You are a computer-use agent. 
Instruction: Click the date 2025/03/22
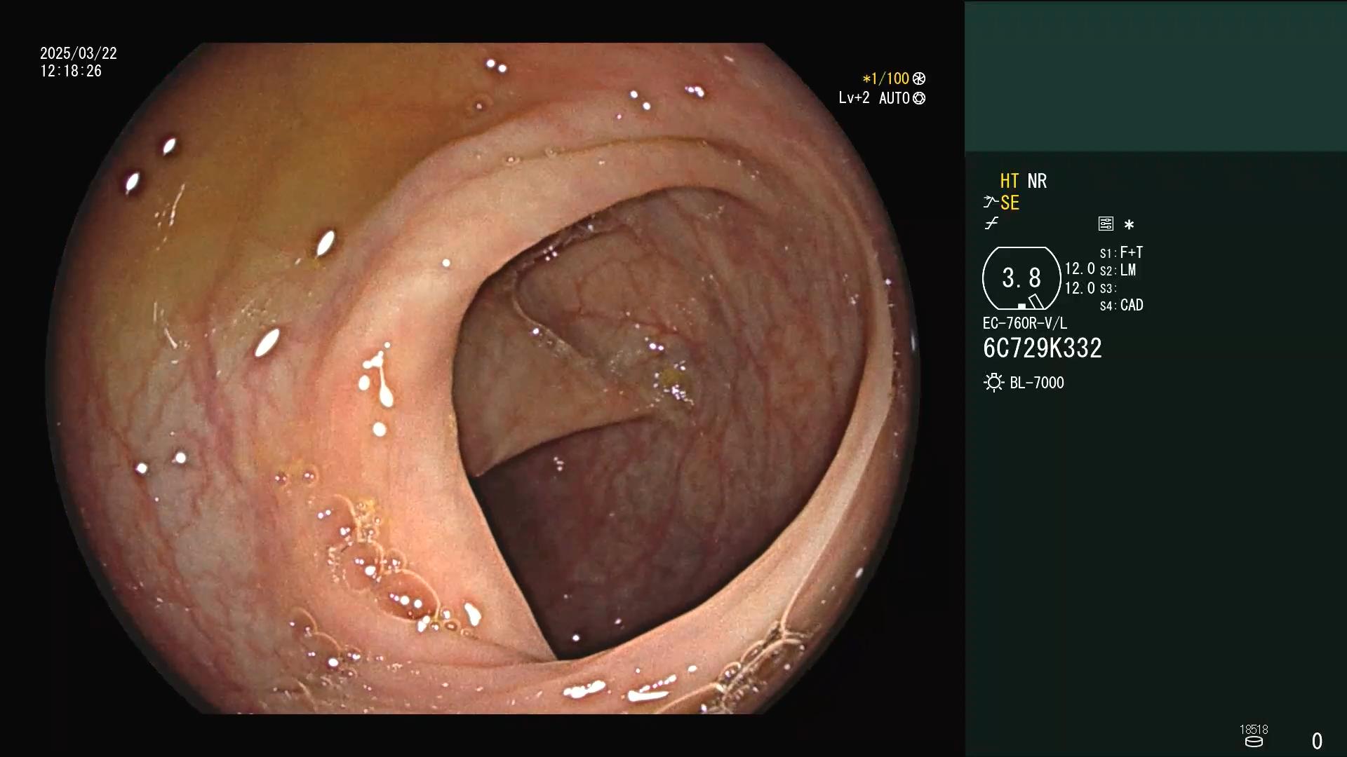[79, 53]
